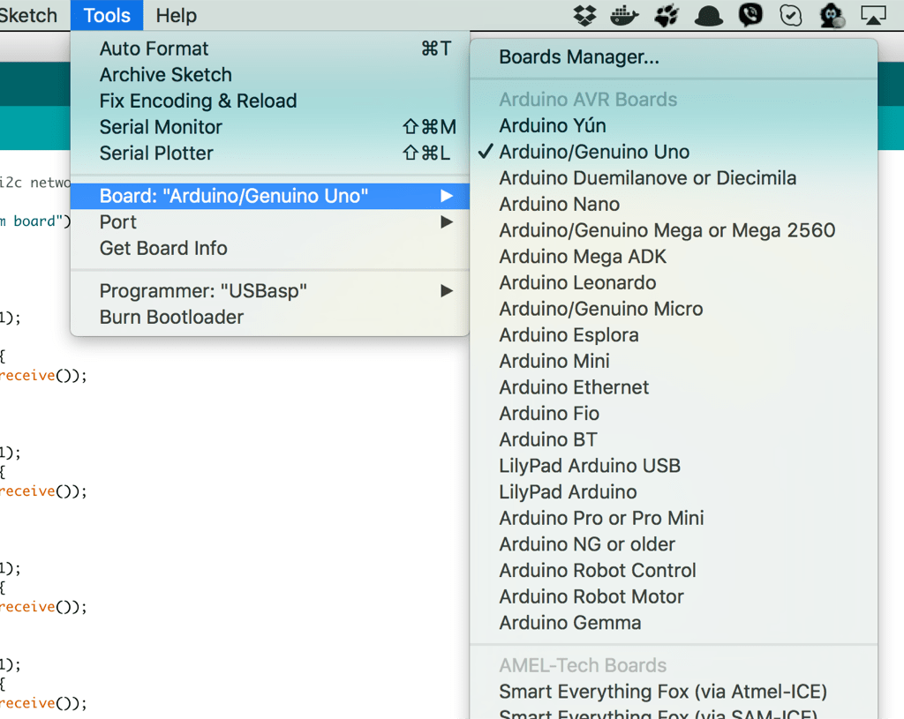Click the arrow beside Board: "Arduino/Genuino Uno"
Viewport: 904px width, 719px height.
click(446, 196)
